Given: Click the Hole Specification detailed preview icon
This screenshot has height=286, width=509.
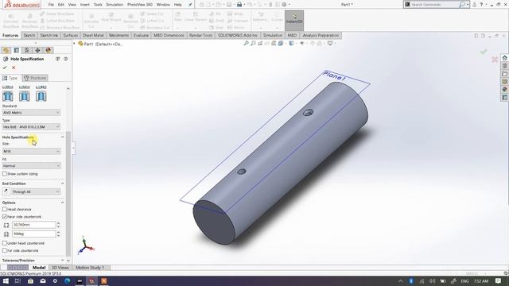Looking at the screenshot, I should [58, 59].
